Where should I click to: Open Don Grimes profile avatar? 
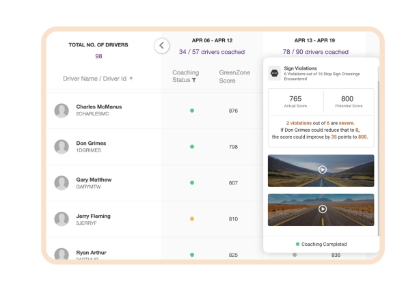tap(62, 147)
